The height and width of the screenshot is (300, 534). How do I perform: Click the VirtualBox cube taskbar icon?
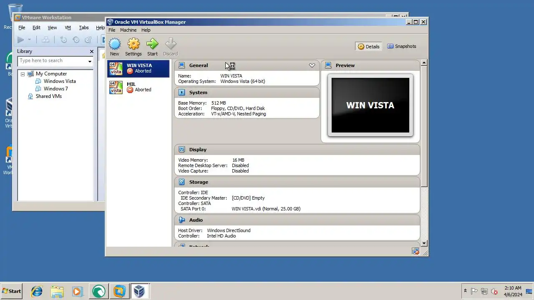pyautogui.click(x=139, y=291)
